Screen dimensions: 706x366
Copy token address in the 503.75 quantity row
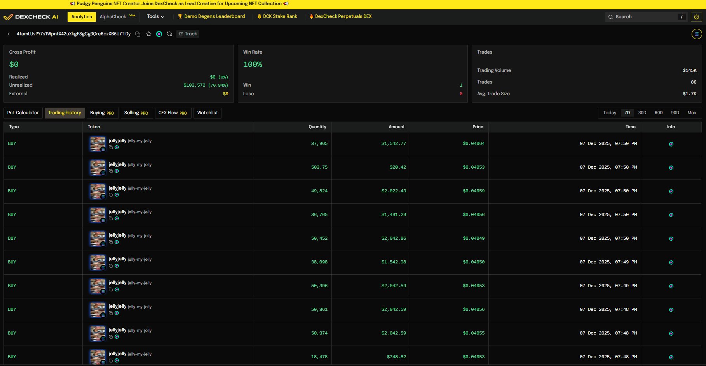coord(111,171)
